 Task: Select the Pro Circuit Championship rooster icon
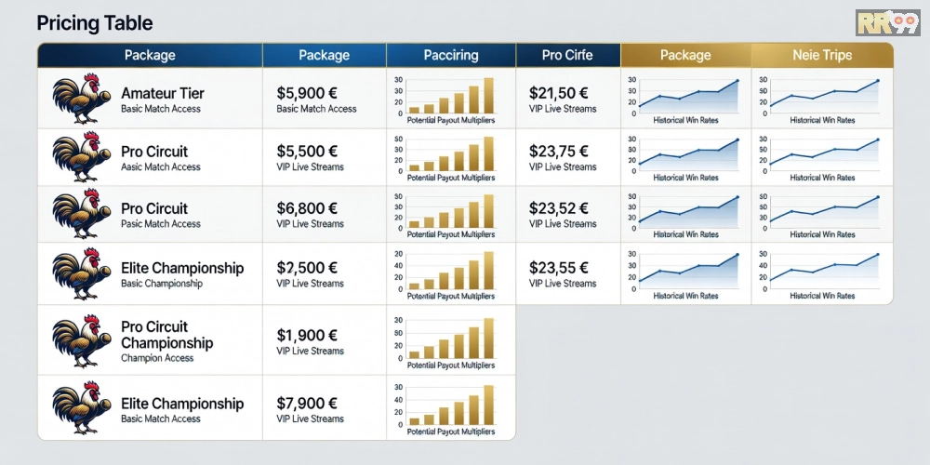tap(77, 340)
